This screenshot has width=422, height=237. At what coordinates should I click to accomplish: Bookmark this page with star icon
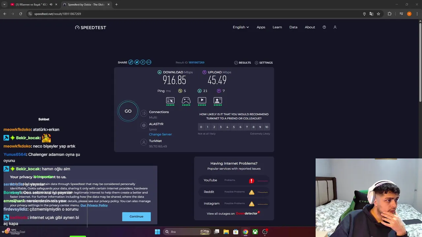378,14
